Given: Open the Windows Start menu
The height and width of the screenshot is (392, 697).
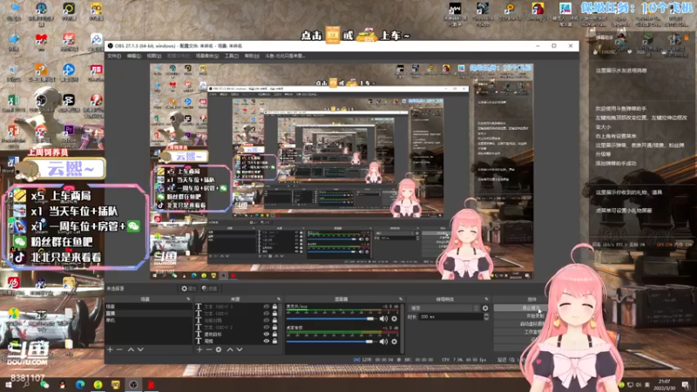Looking at the screenshot, I should click(8, 385).
